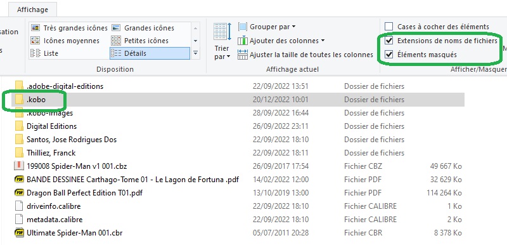Click the driveinfo.calibre file icon

(19, 206)
